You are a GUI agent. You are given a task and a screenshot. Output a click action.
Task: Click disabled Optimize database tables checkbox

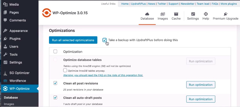tap(55, 60)
